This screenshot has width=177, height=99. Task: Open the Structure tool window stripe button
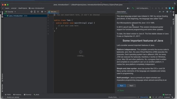pyautogui.click(x=2, y=78)
